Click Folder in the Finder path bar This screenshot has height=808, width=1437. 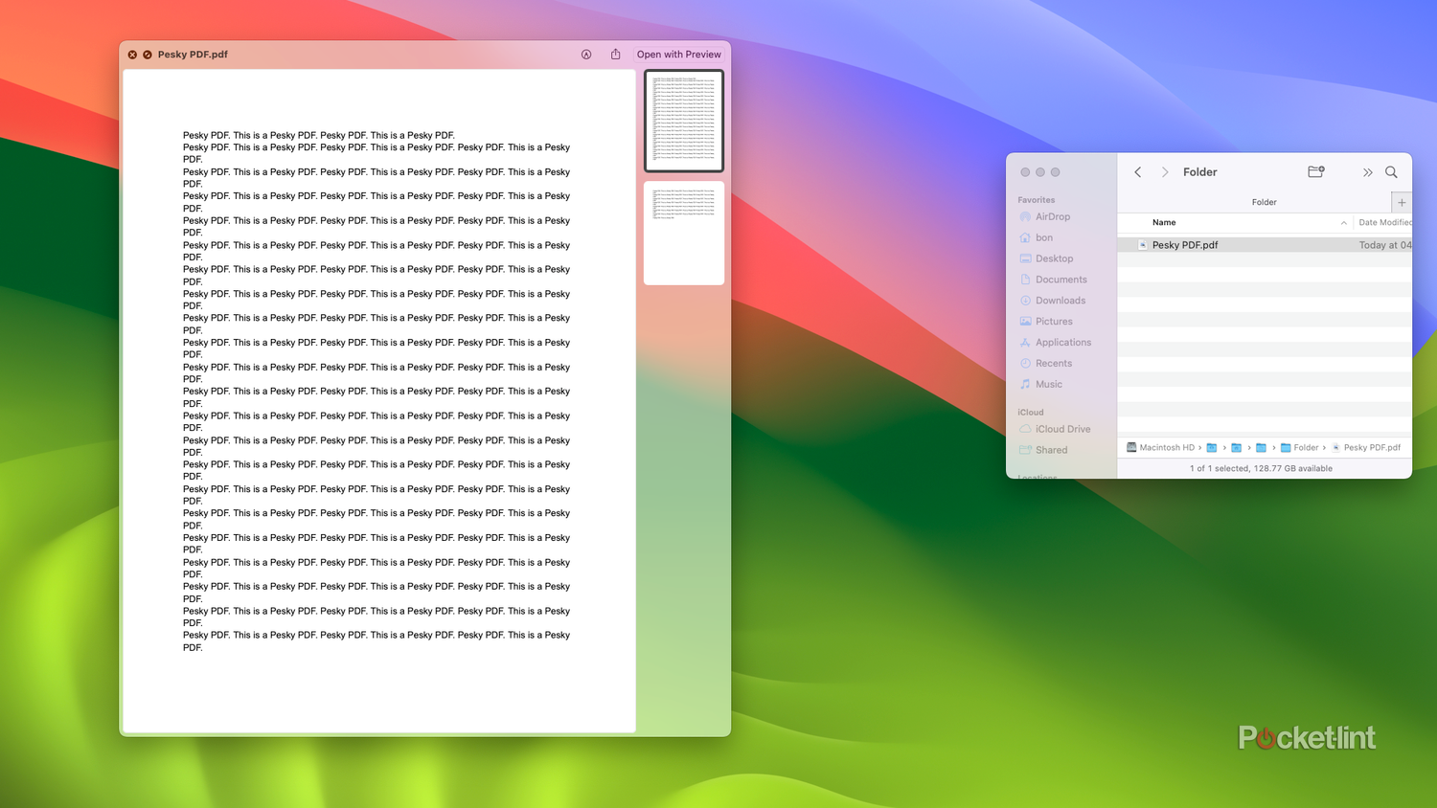pyautogui.click(x=1299, y=447)
